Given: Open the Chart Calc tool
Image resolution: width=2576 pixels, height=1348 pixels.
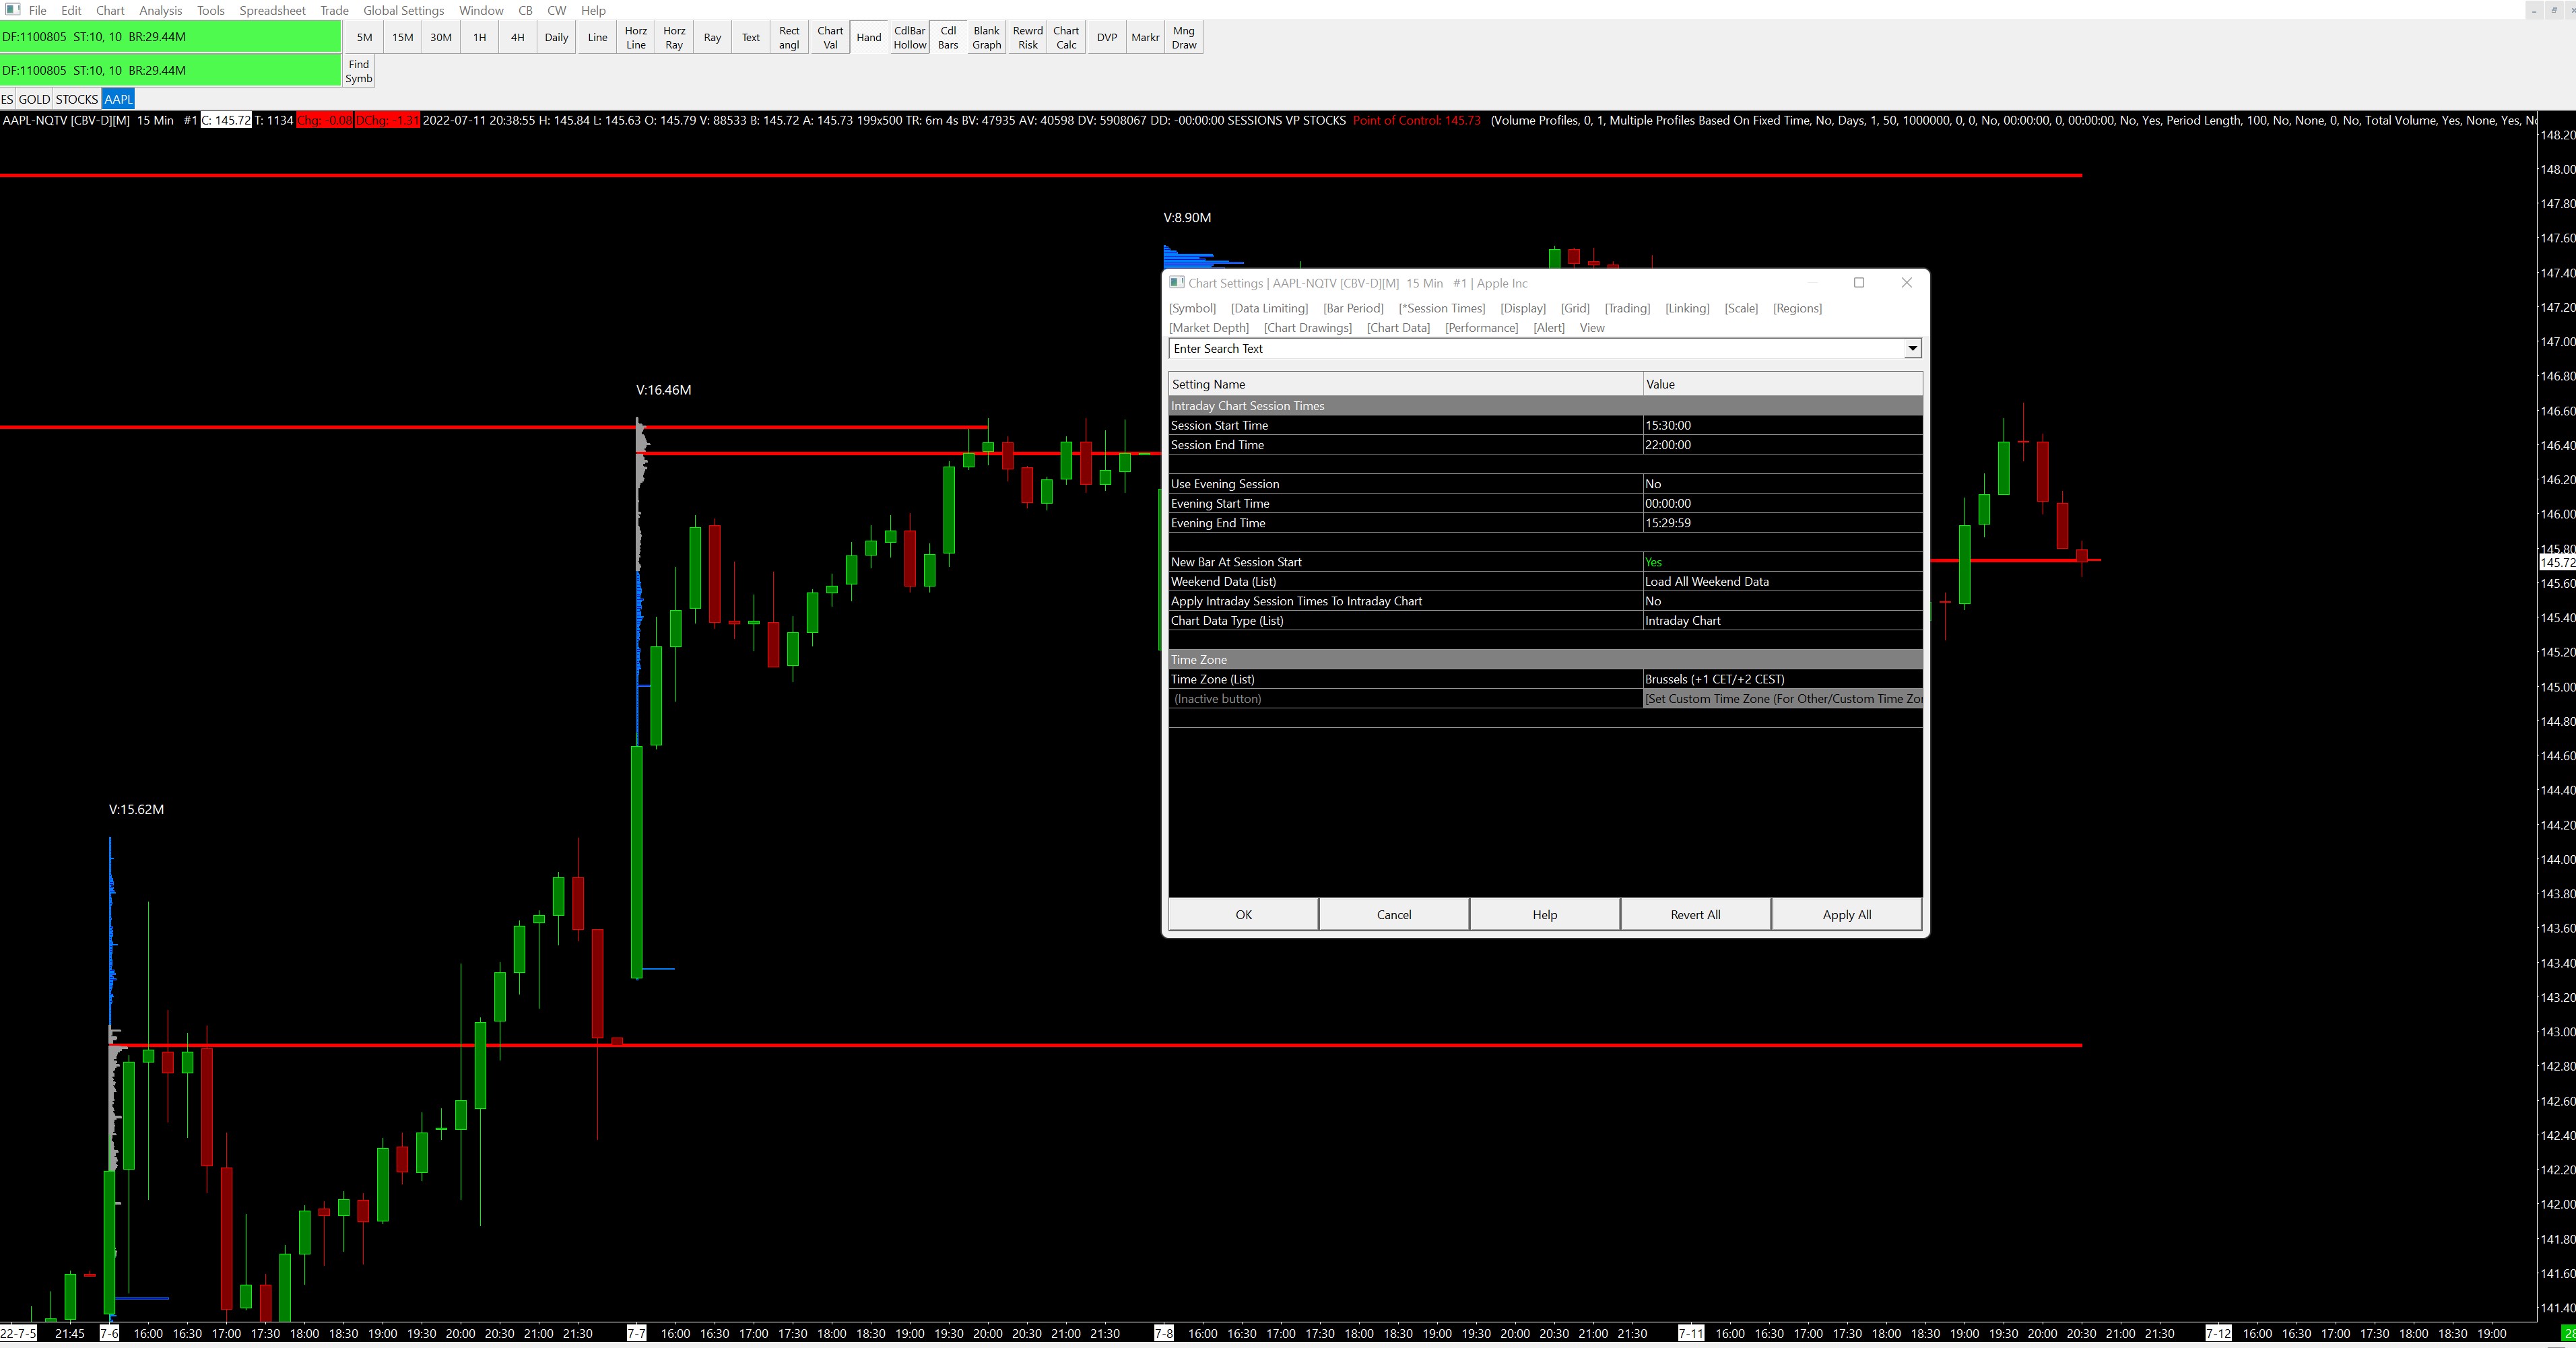Looking at the screenshot, I should tap(1066, 38).
